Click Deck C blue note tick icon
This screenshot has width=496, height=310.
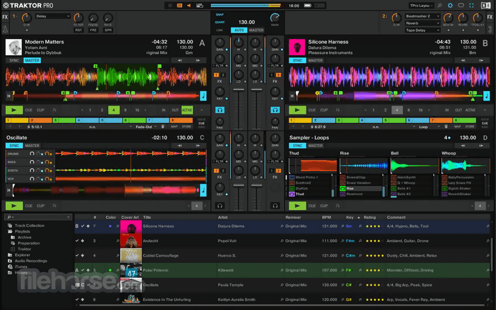point(203,191)
